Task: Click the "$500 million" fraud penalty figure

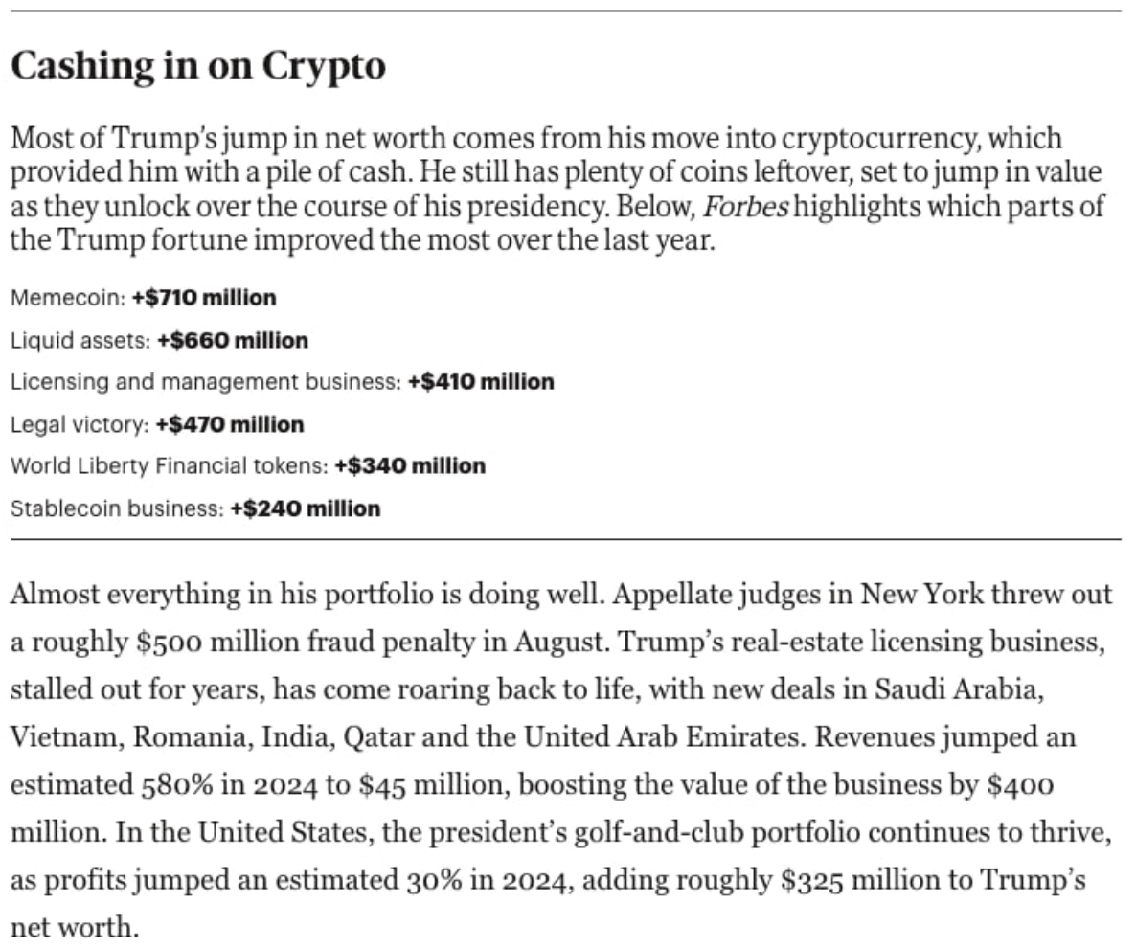Action: tap(197, 642)
